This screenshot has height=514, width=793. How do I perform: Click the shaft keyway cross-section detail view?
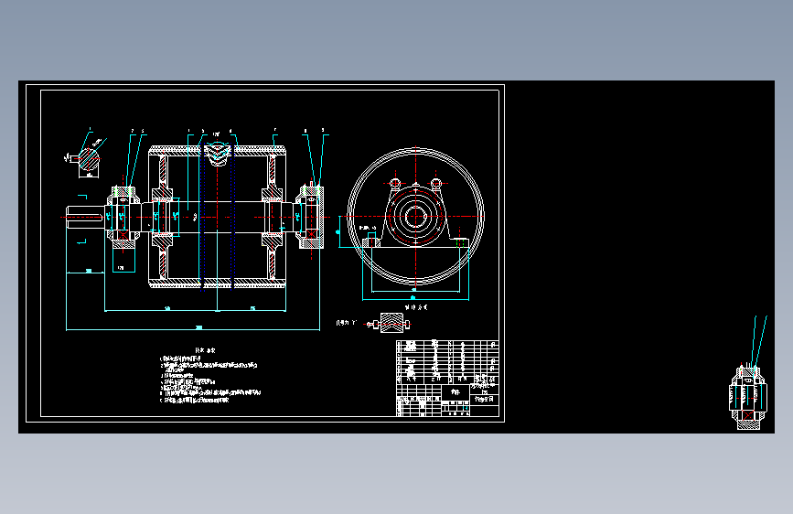[x=89, y=160]
